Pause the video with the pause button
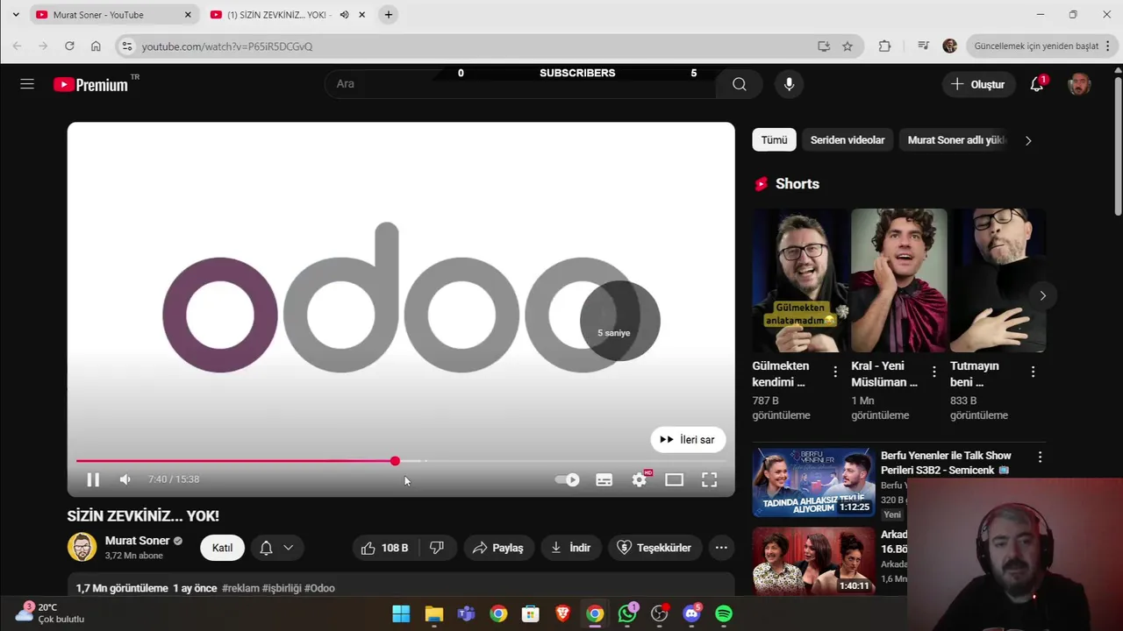 coord(93,479)
